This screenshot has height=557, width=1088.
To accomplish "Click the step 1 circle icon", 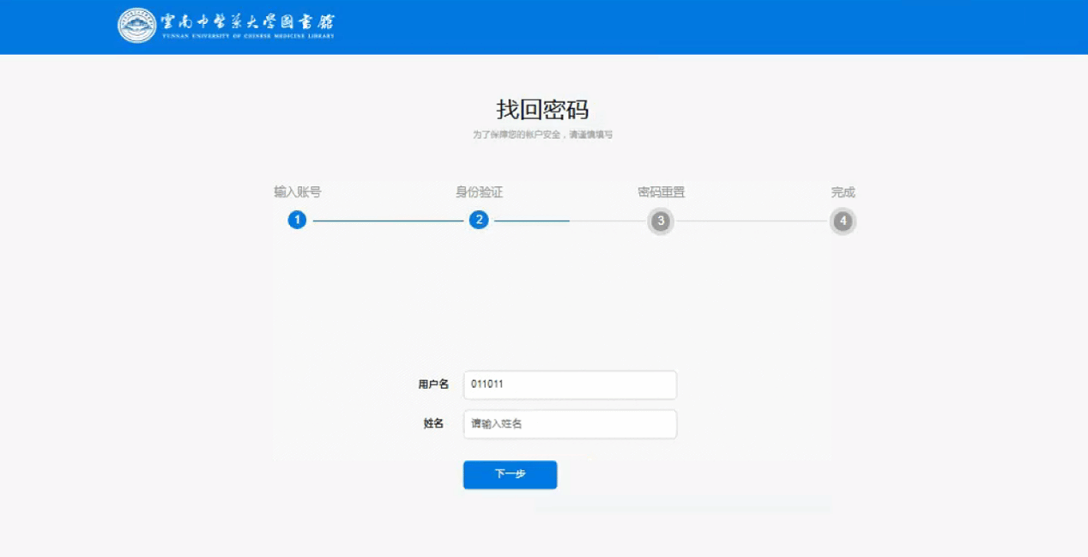I will point(297,221).
